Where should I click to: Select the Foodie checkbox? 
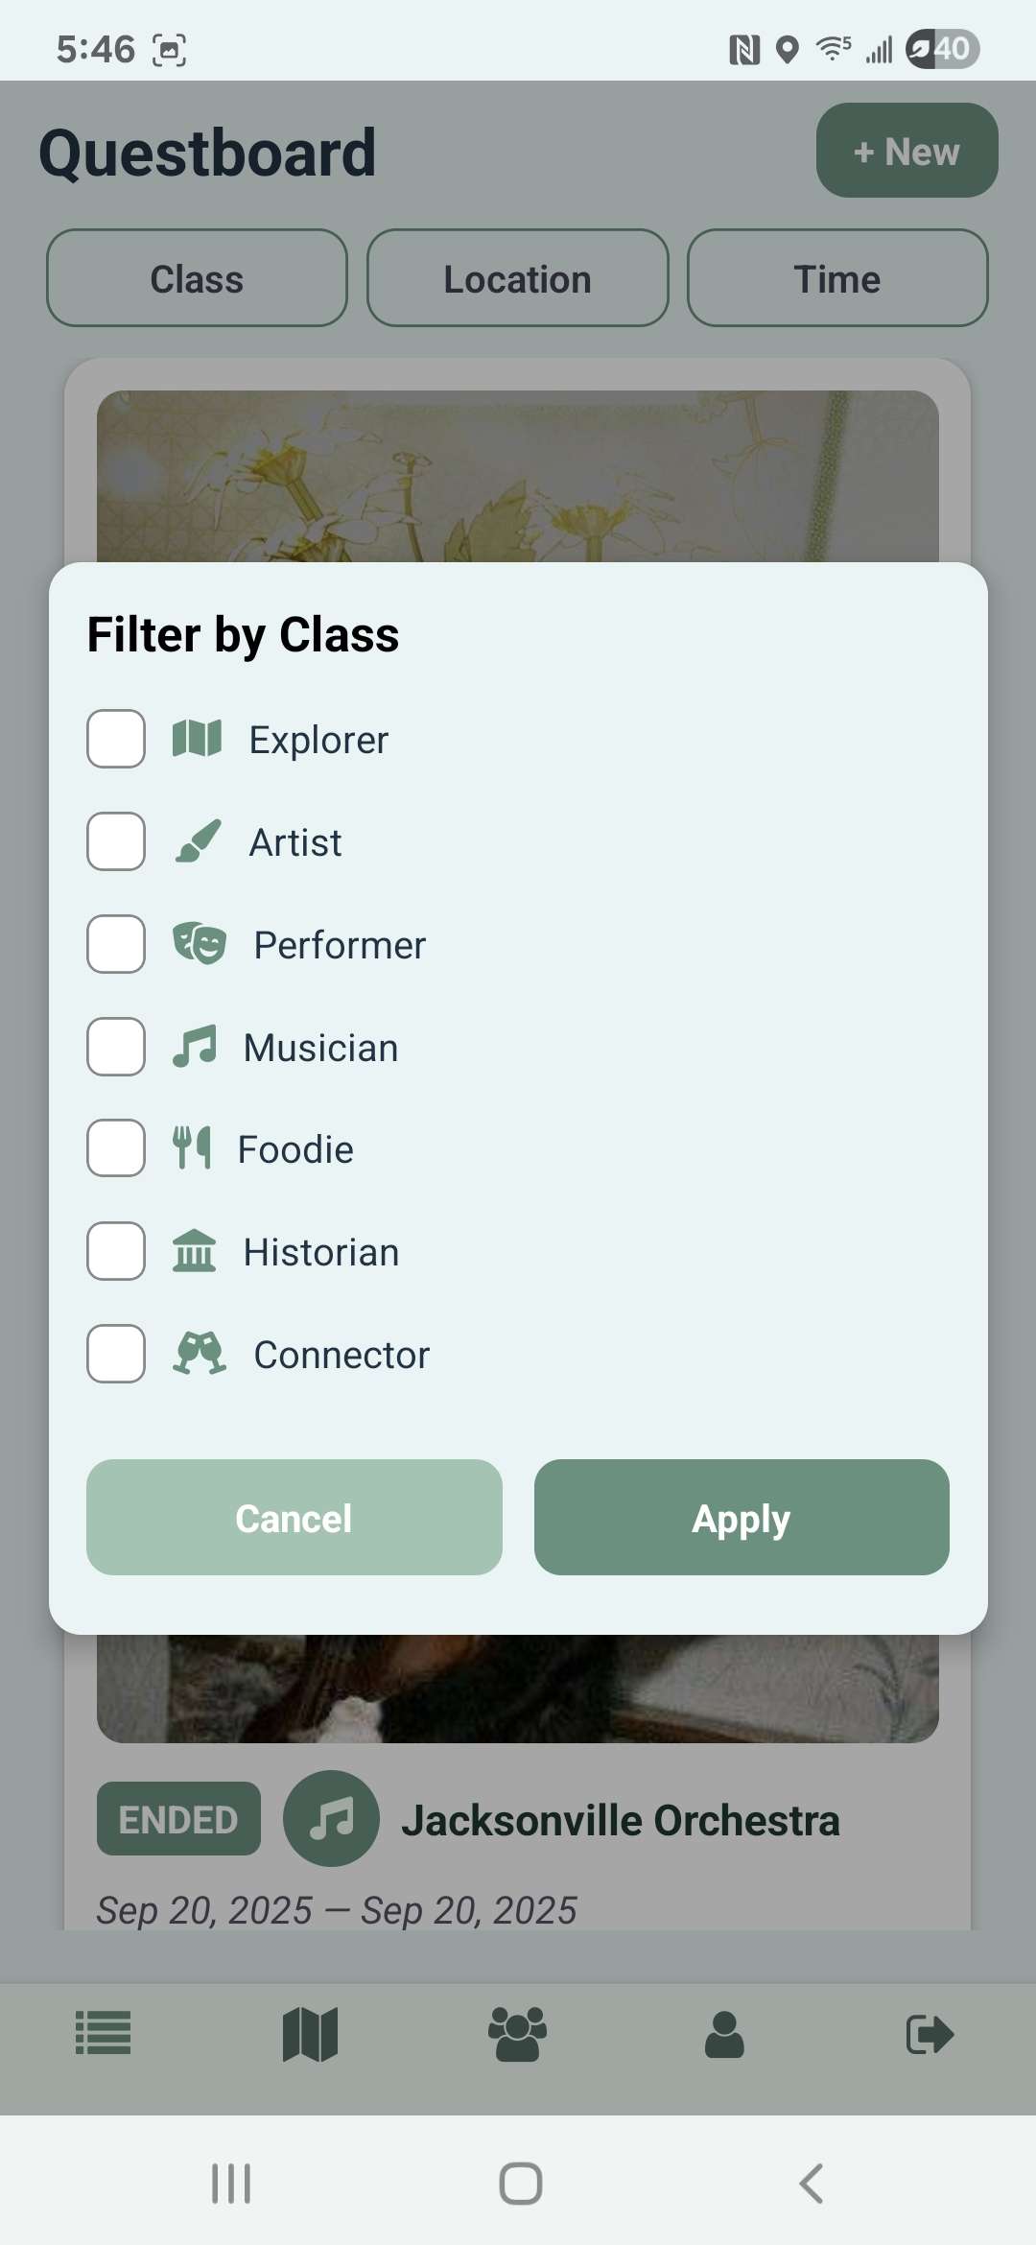pyautogui.click(x=116, y=1148)
